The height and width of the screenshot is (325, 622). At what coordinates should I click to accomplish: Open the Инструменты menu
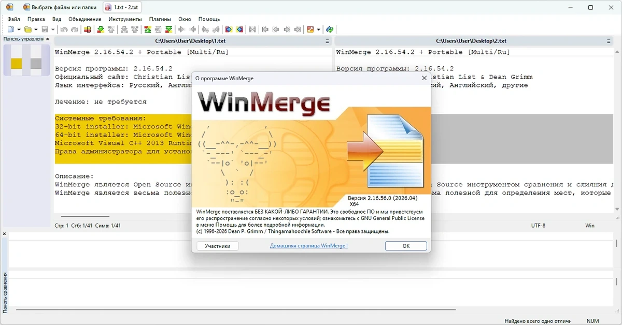(x=125, y=19)
